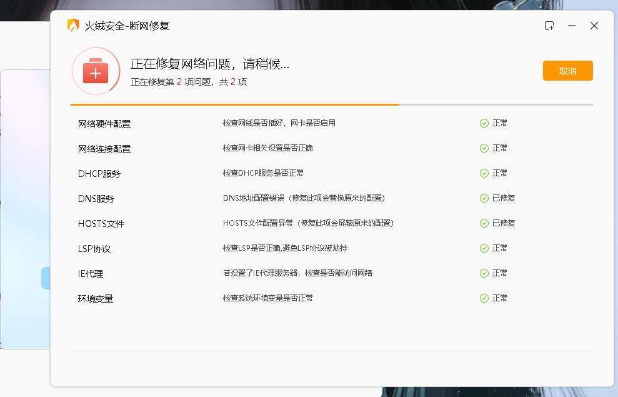Image resolution: width=618 pixels, height=397 pixels.
Task: Close the 断网修复 window
Action: tap(594, 26)
